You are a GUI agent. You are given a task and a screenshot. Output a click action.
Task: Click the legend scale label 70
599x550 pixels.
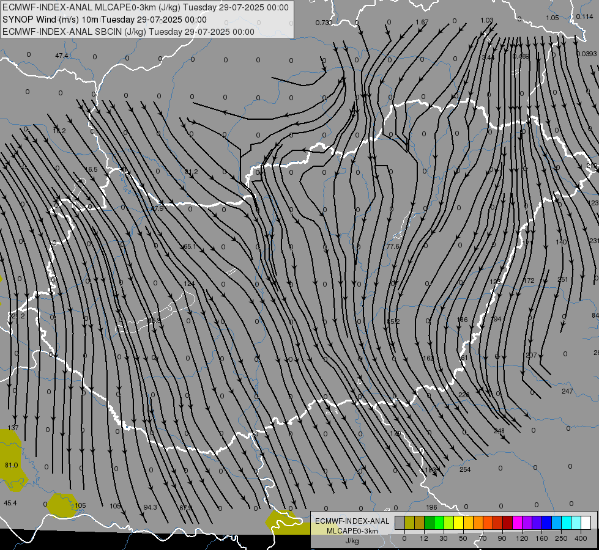483,538
